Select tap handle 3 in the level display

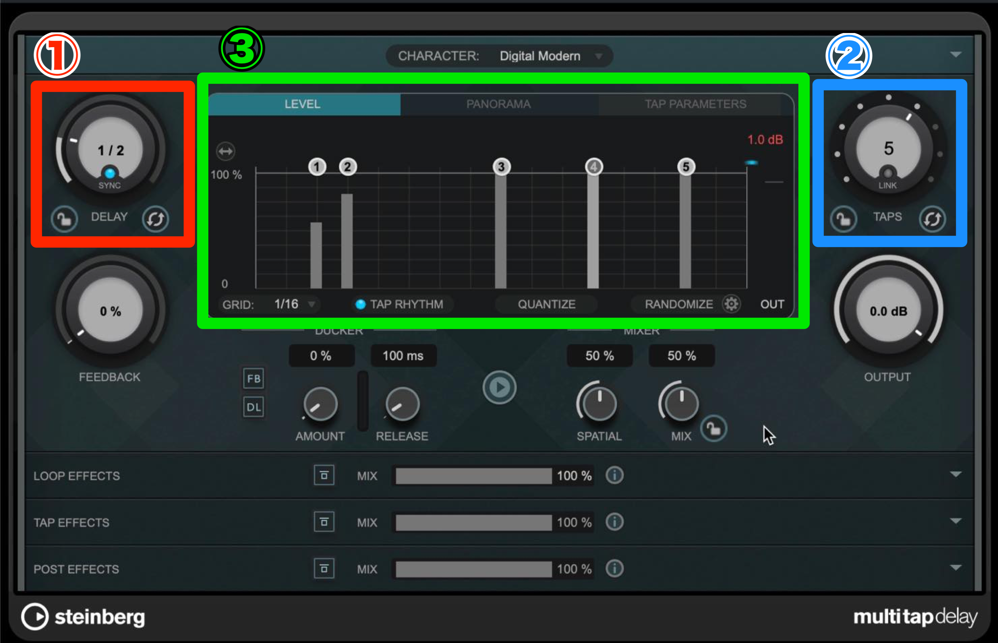tap(501, 167)
